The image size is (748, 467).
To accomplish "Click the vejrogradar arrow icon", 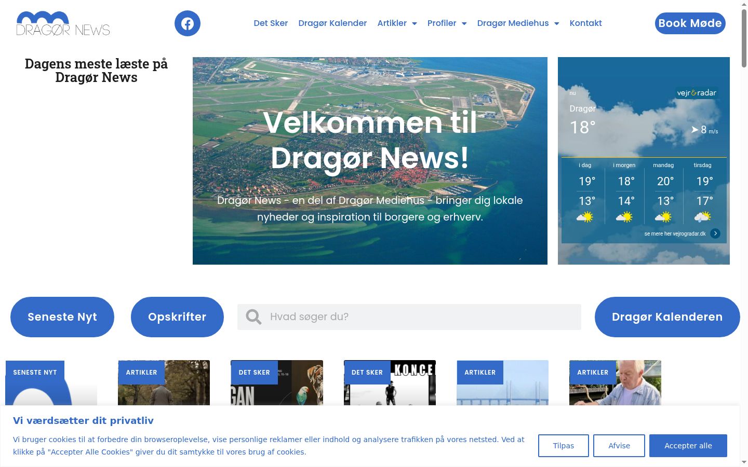I will (715, 233).
